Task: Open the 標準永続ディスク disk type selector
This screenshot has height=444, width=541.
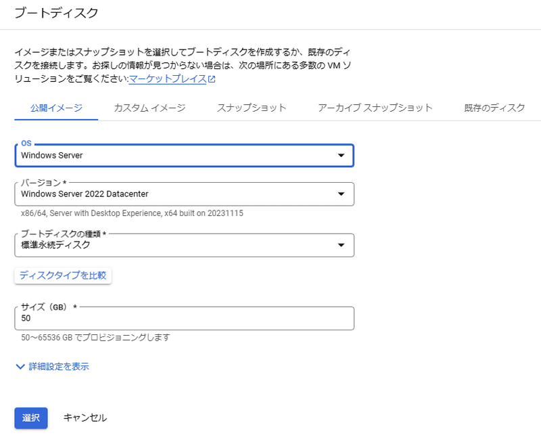Action: 184,245
